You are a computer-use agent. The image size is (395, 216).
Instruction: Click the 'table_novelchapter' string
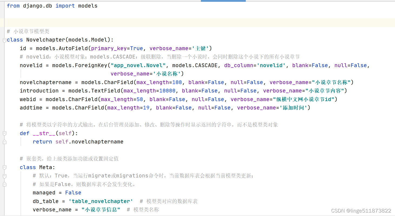point(101,201)
